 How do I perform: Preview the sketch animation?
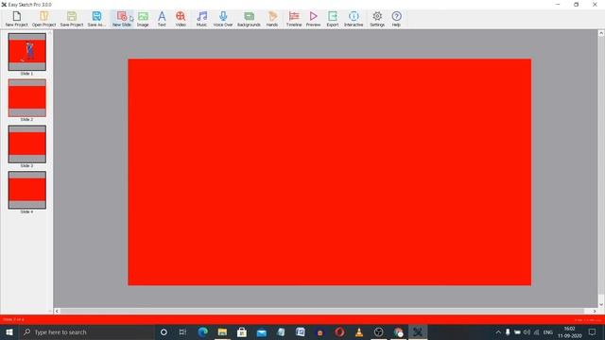313,19
